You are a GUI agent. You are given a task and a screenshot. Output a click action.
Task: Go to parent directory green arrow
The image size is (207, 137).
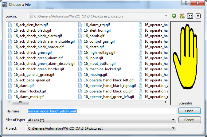pos(174,16)
